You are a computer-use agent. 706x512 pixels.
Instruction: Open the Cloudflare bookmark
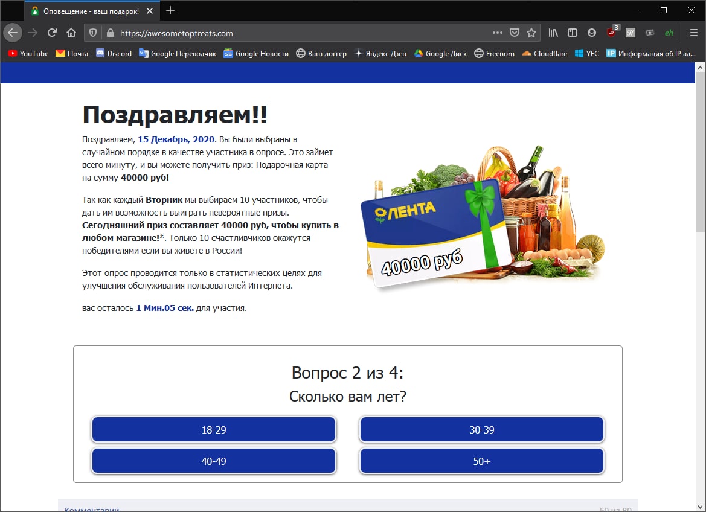(544, 53)
